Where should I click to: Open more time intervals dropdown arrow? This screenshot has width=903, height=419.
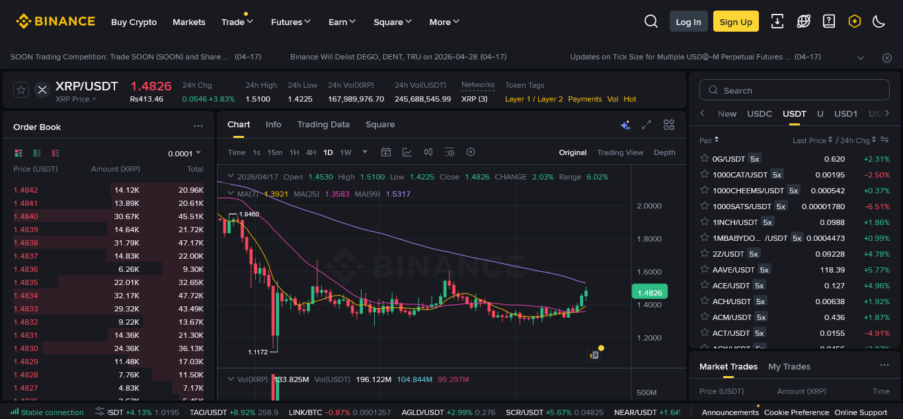[365, 152]
